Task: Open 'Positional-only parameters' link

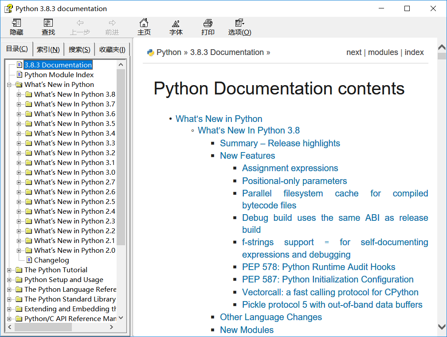Action: click(x=294, y=181)
